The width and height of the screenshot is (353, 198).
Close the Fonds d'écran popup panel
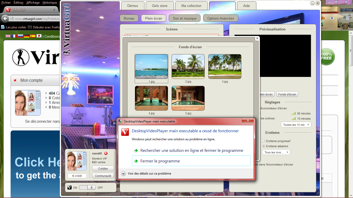click(x=257, y=38)
